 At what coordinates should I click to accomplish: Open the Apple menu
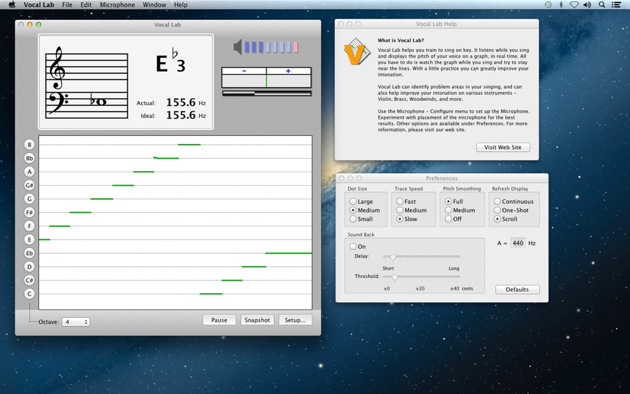[12, 5]
